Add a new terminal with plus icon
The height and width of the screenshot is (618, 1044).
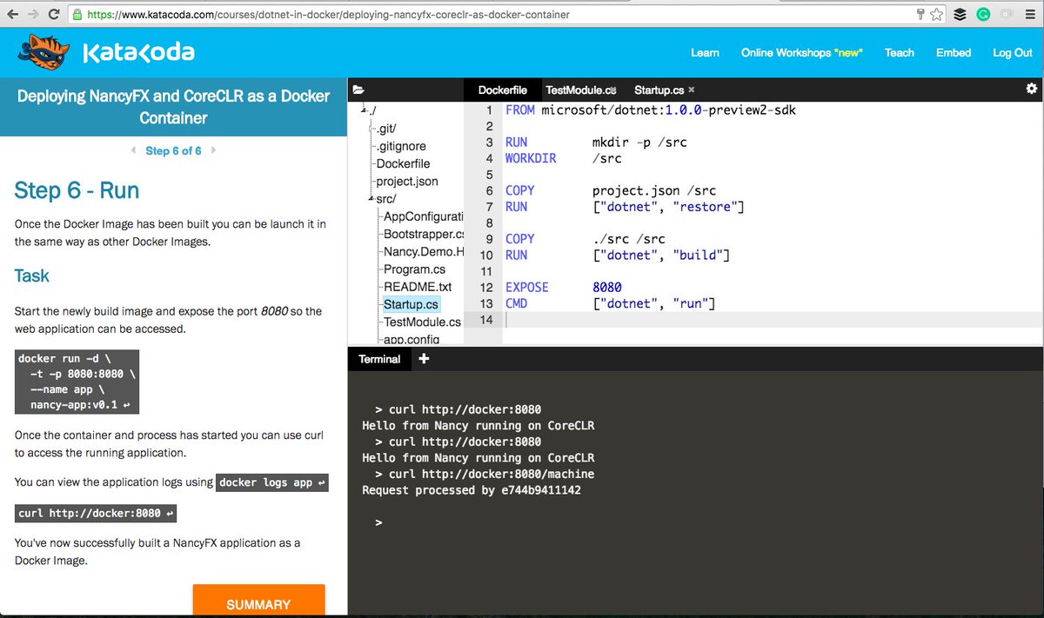click(424, 358)
